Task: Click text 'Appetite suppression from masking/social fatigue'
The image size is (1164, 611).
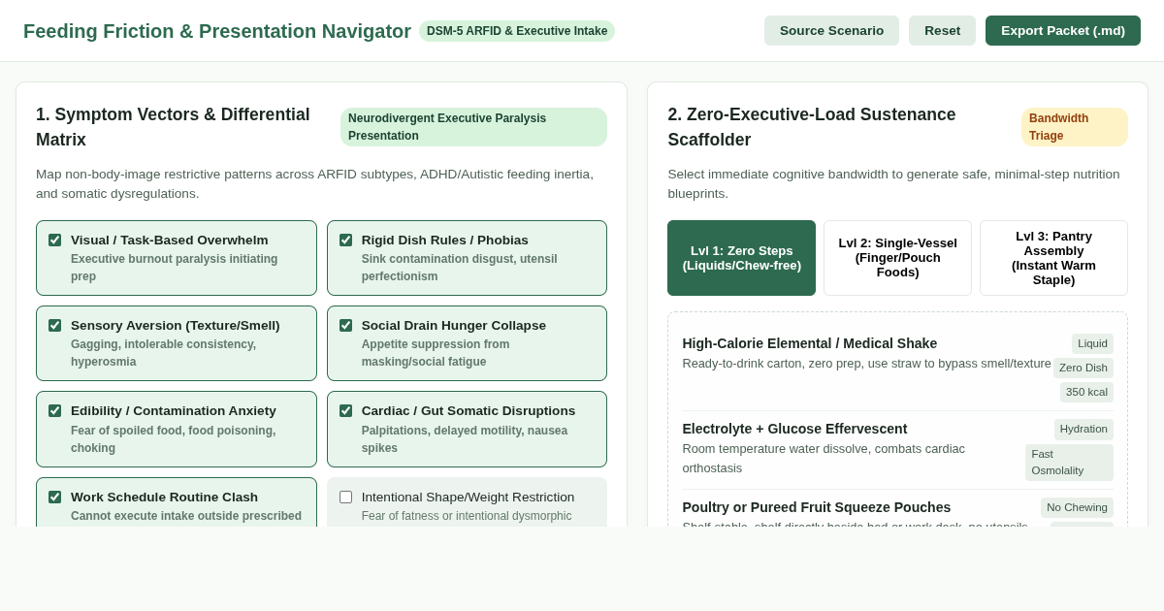Action: click(436, 353)
